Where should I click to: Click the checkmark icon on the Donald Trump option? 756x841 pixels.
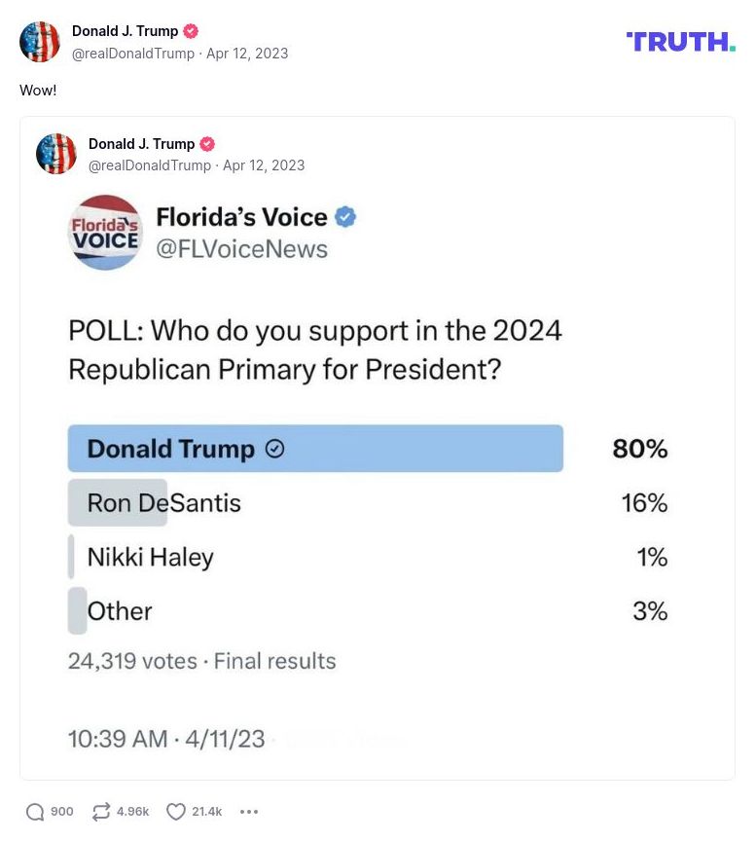click(x=273, y=449)
